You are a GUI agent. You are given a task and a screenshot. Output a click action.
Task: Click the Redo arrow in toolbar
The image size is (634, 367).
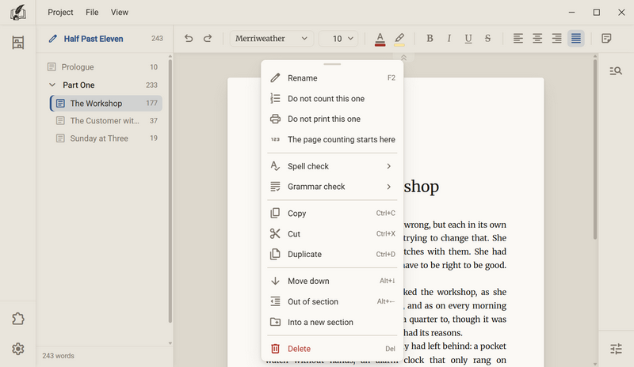(208, 38)
